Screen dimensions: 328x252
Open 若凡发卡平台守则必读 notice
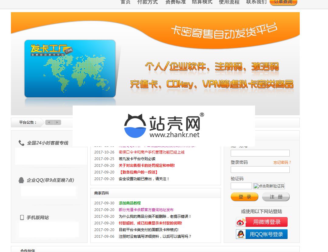point(137,159)
